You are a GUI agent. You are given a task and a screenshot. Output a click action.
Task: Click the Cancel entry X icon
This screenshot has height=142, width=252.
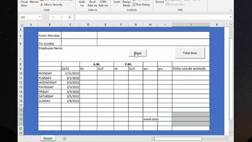tap(53, 17)
